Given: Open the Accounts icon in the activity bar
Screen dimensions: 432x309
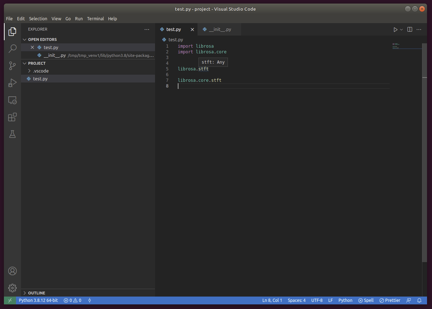Looking at the screenshot, I should click(x=12, y=271).
